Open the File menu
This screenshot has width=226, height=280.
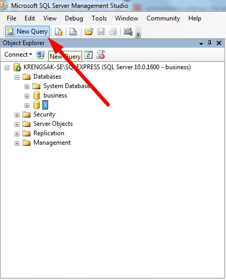(x=12, y=18)
